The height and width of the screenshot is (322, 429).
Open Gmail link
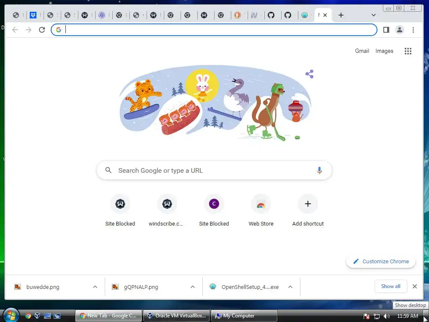(362, 51)
